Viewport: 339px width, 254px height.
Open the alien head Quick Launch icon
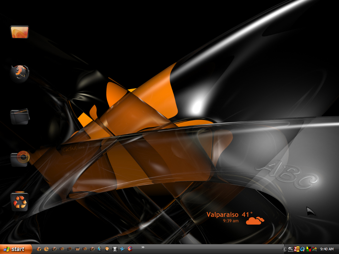[x=115, y=249]
